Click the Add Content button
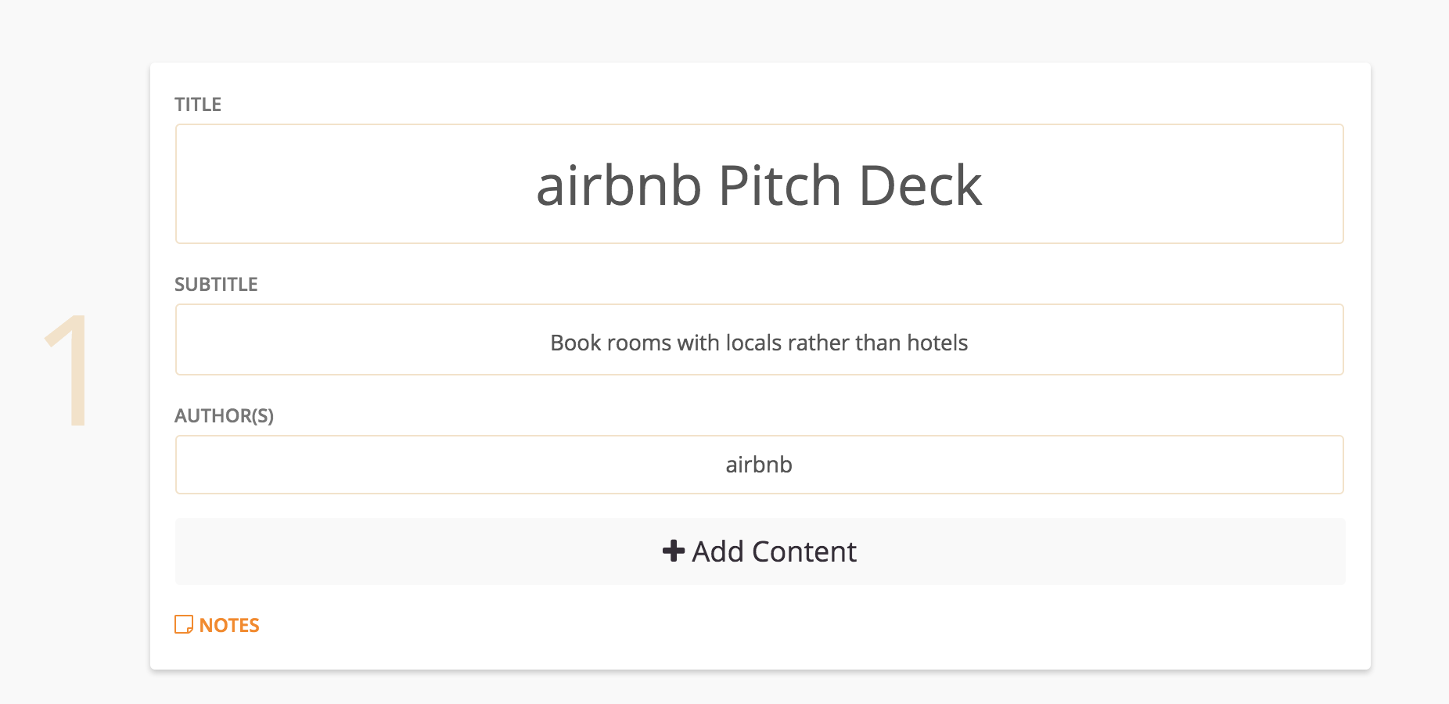Image resolution: width=1449 pixels, height=704 pixels. pos(760,551)
